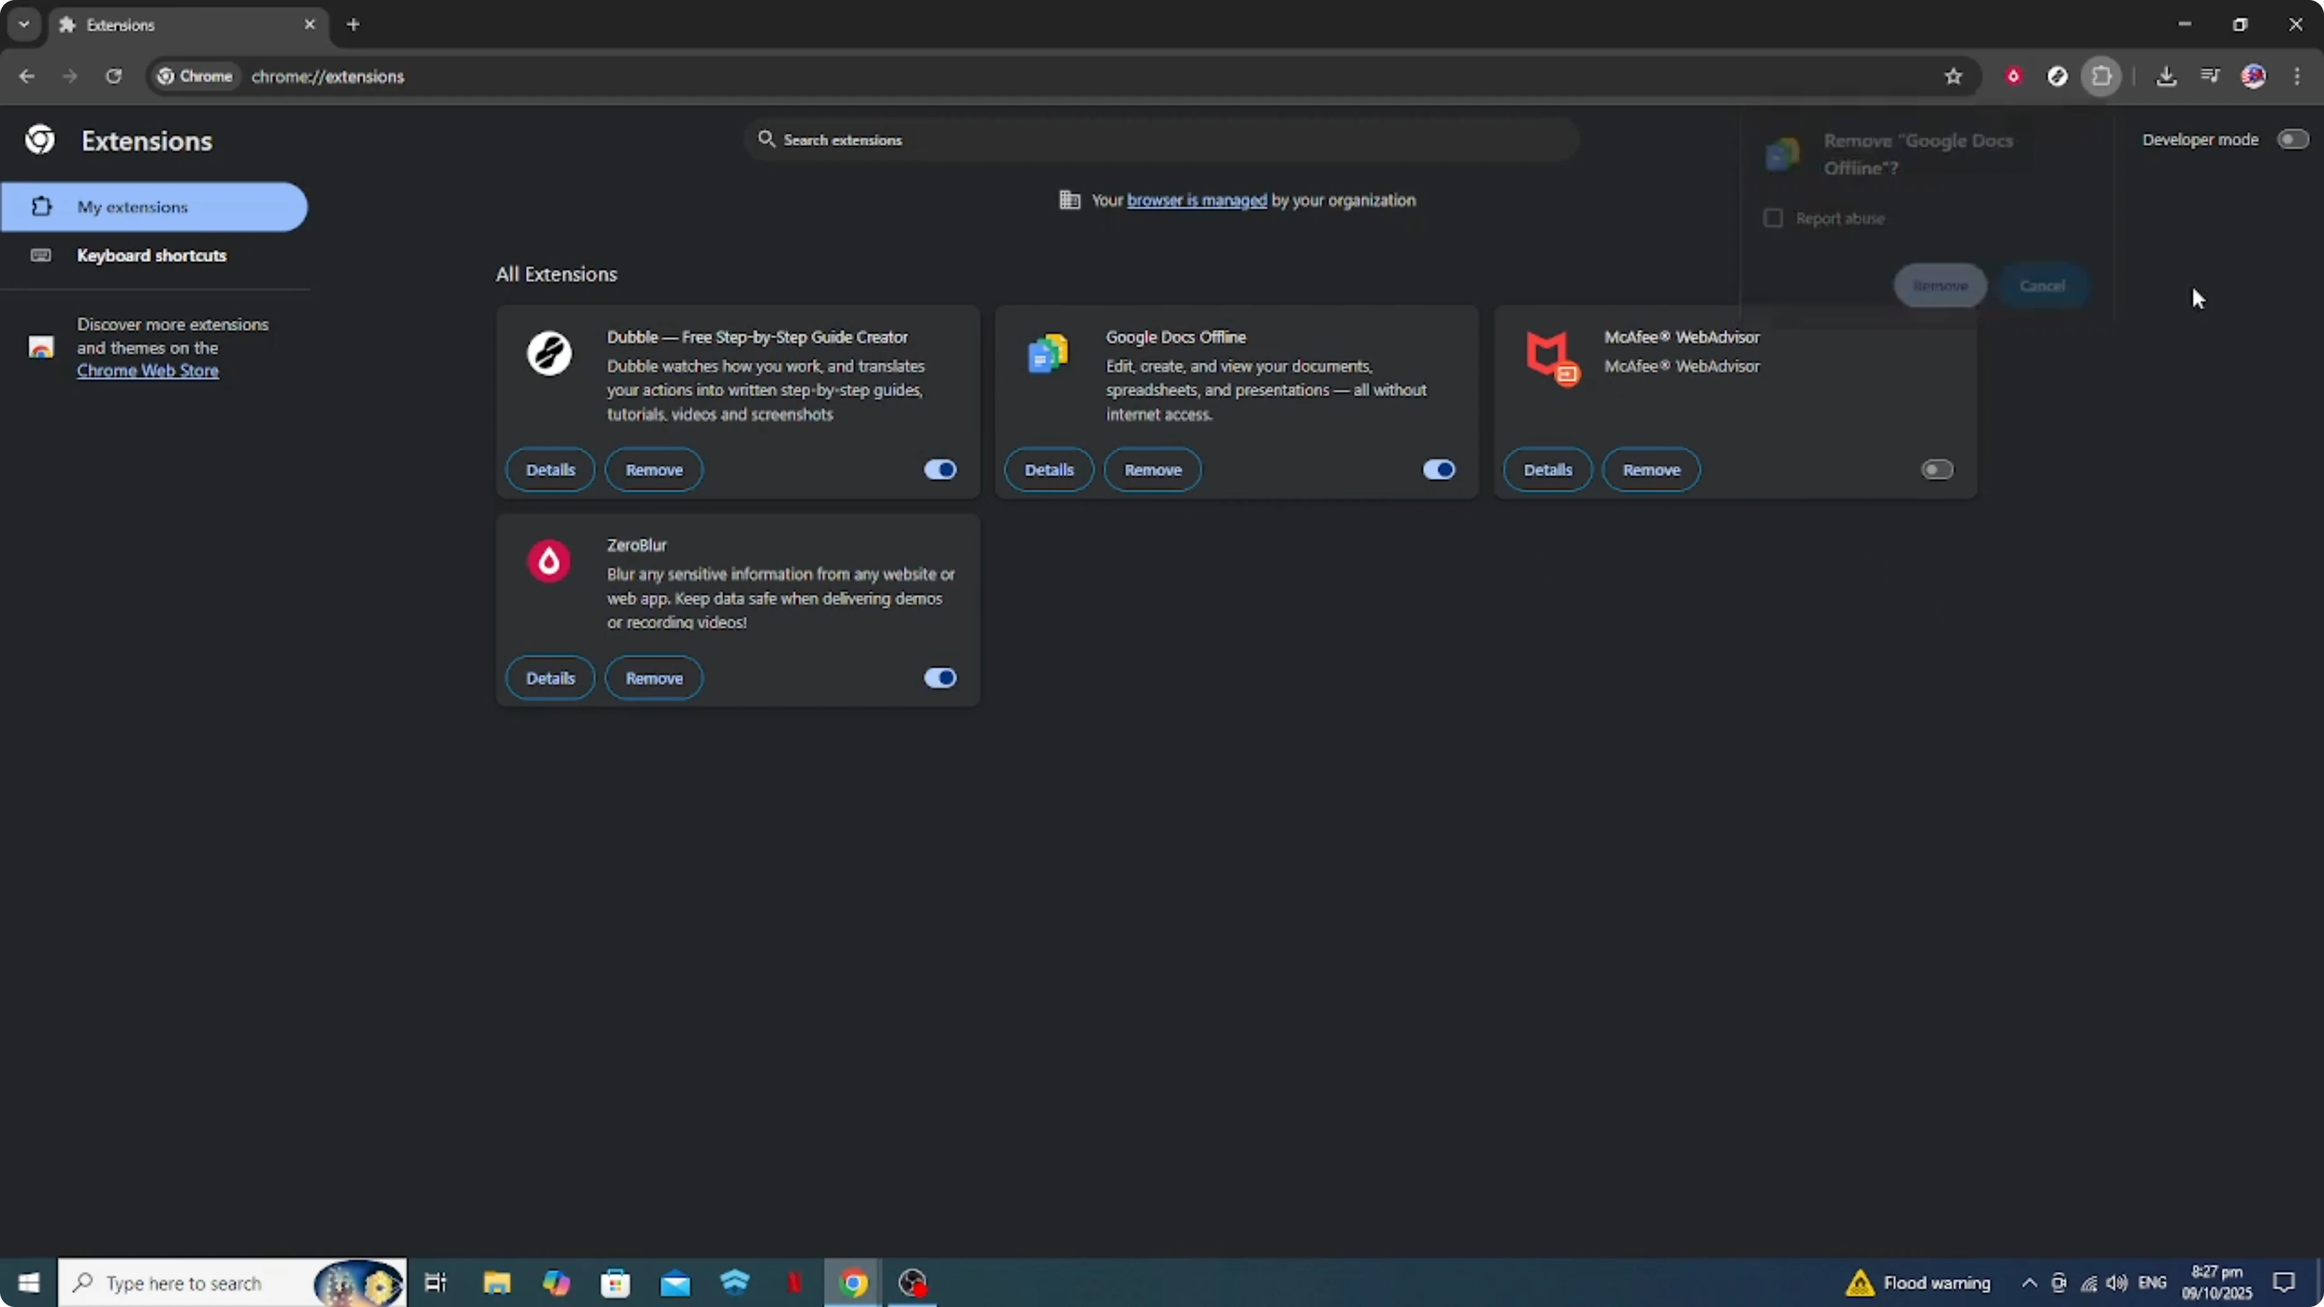Open Keyboard shortcuts in the sidebar
Viewport: 2324px width, 1307px height.
(152, 255)
